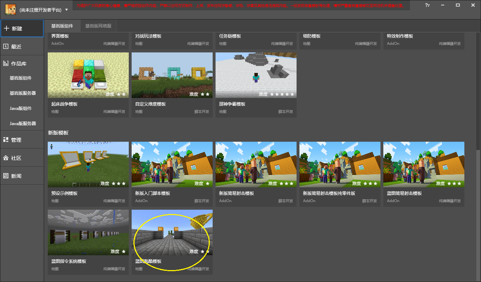Click the 蓝图指令系统模板 title text
481x282 pixels.
click(69, 261)
